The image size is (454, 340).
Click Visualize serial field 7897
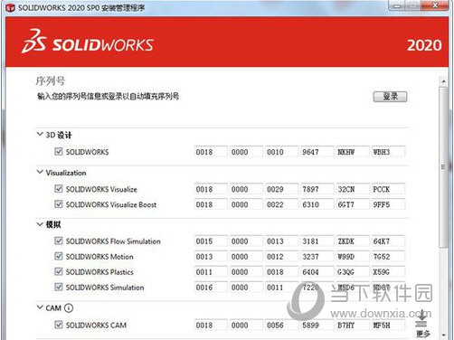pyautogui.click(x=317, y=189)
